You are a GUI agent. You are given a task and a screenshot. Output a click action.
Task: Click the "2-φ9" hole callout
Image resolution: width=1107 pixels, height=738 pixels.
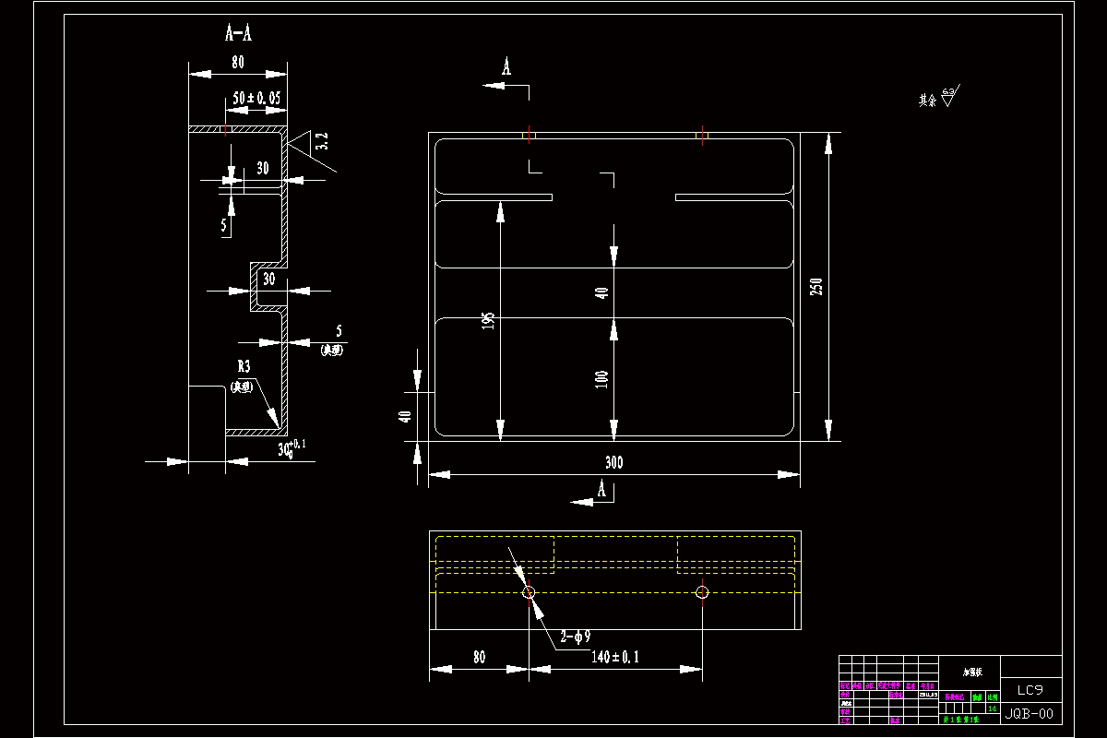coord(576,637)
